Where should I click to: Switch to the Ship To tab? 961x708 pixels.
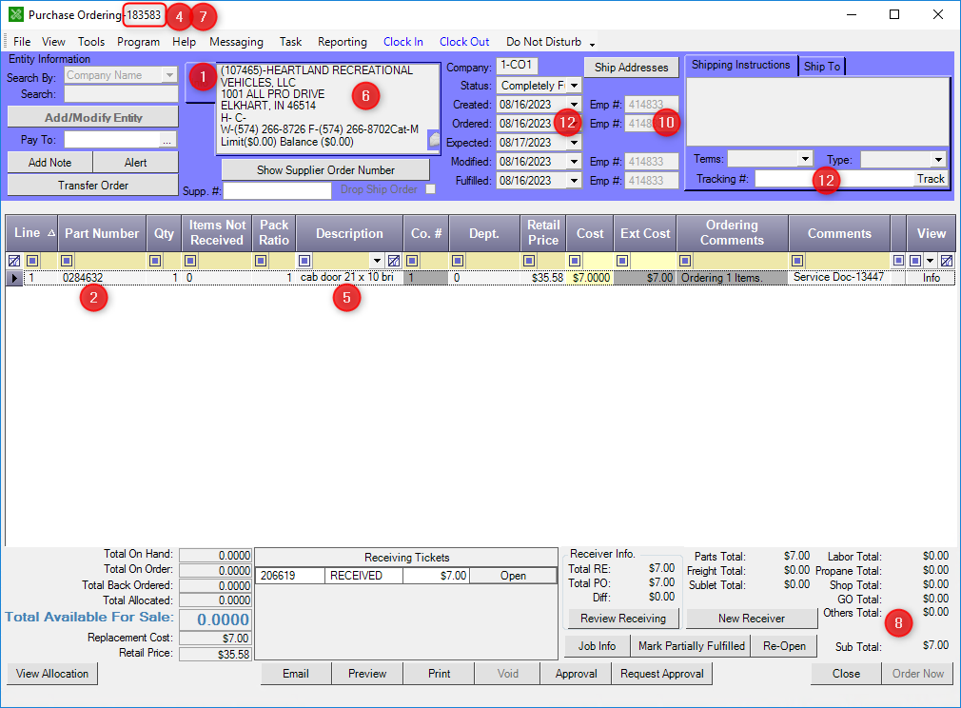pyautogui.click(x=822, y=67)
